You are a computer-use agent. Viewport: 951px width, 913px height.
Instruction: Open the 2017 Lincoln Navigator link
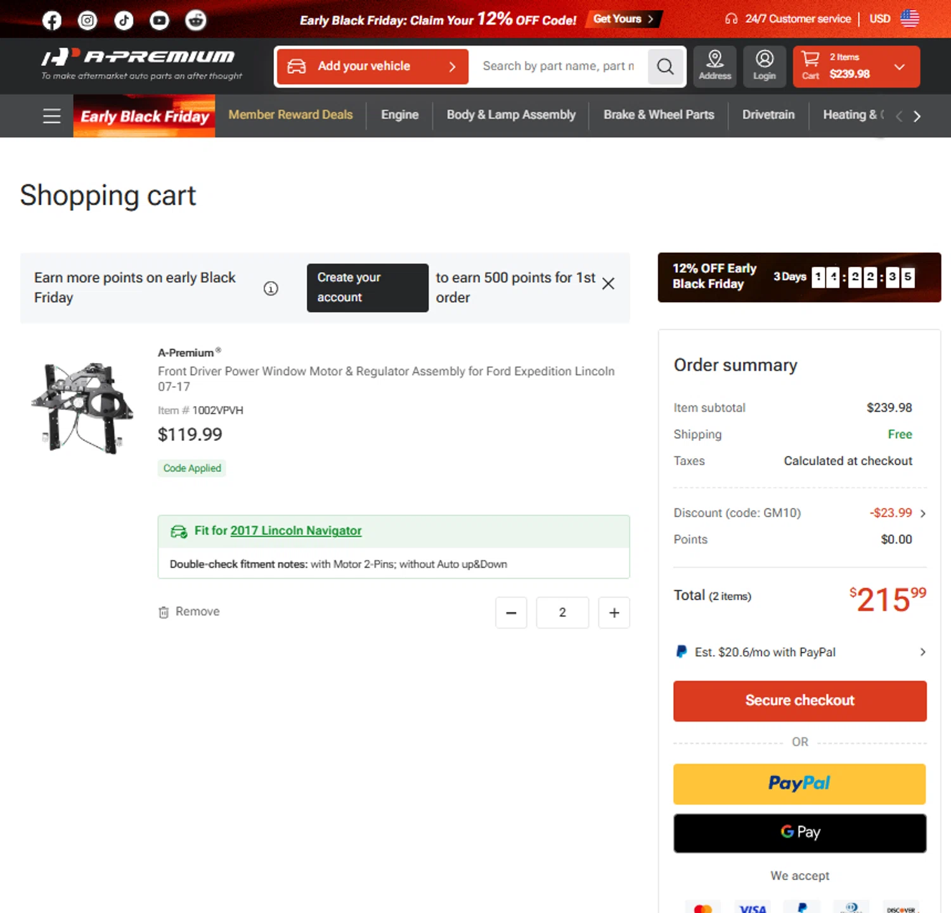(295, 531)
